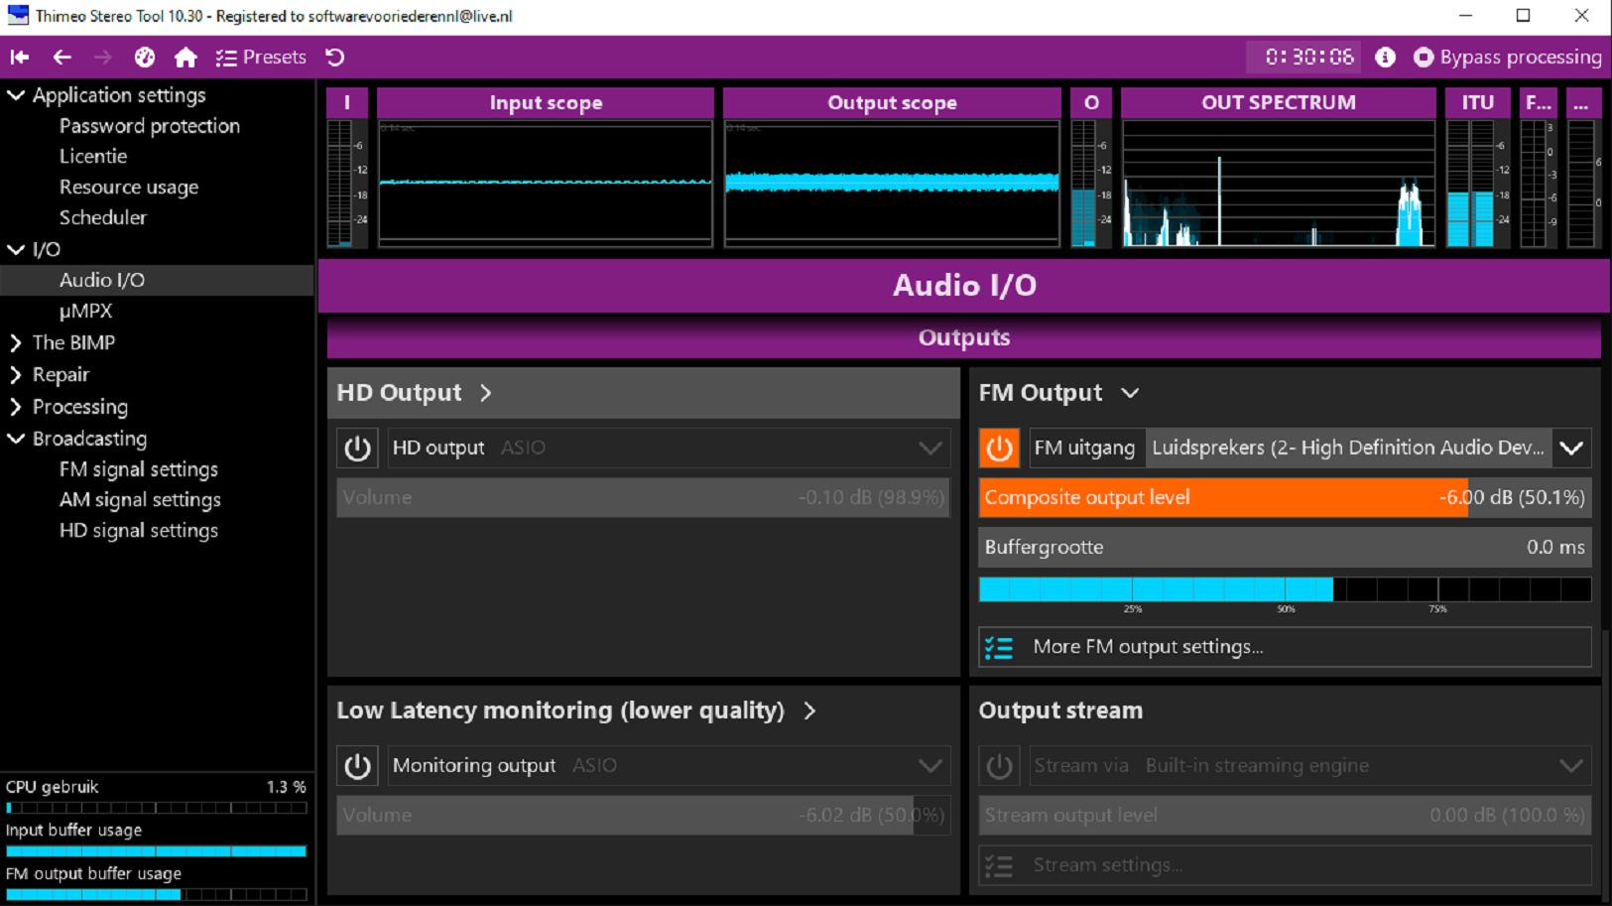Jump to first page using skip-back icon
The width and height of the screenshot is (1612, 906).
point(20,58)
